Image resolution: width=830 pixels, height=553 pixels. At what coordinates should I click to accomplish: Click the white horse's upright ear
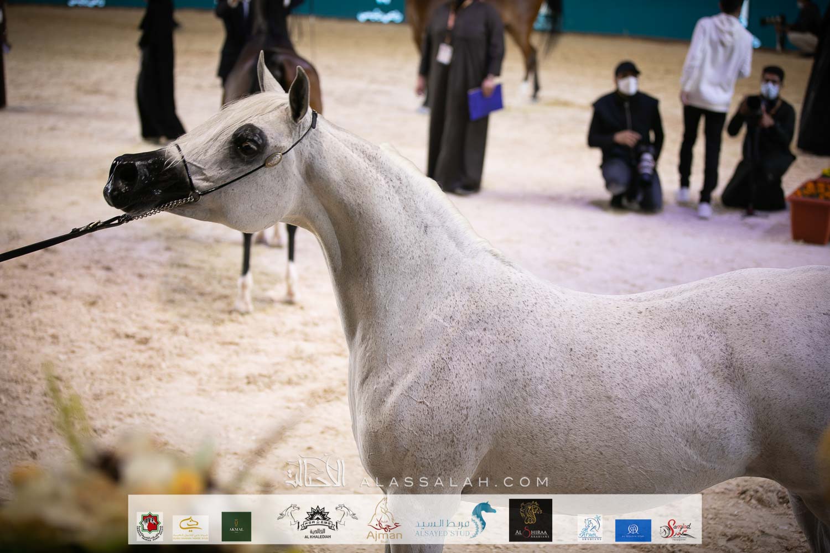(299, 93)
